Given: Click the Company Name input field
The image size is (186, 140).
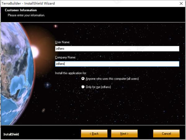Looking at the screenshot, I should (117, 64).
